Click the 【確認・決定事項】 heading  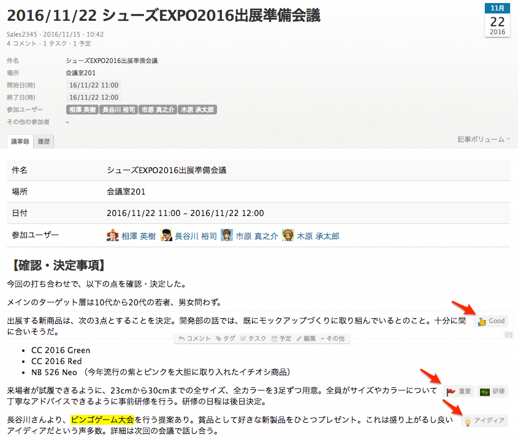click(58, 266)
